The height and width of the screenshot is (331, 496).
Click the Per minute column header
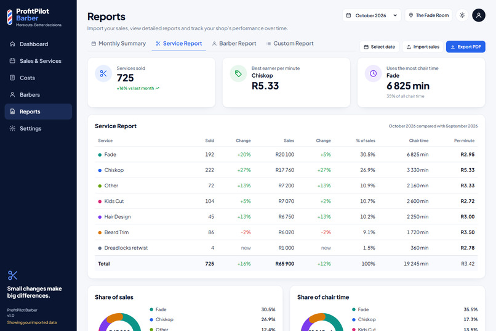[464, 141]
